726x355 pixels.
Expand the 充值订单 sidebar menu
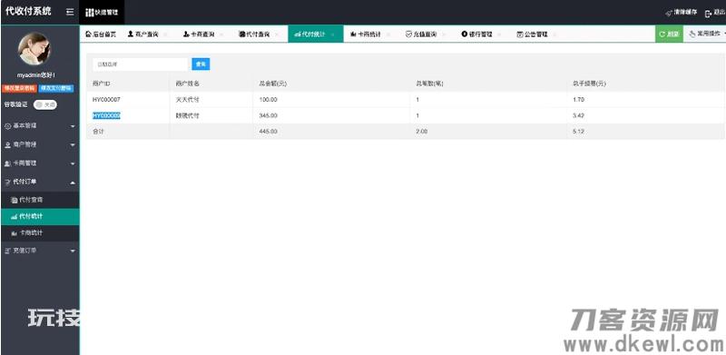[x=40, y=251]
